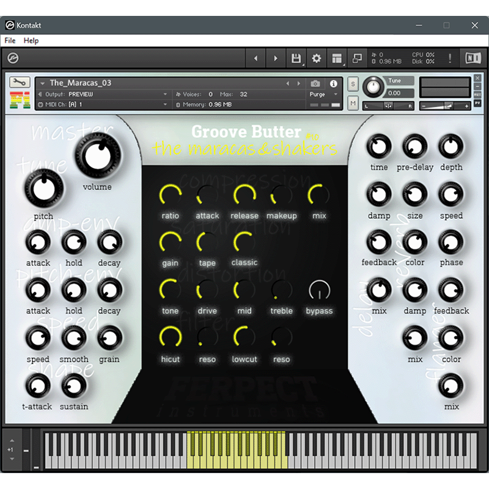Toggle the AUX button on instrument header
The height and width of the screenshot is (489, 489).
[477, 95]
